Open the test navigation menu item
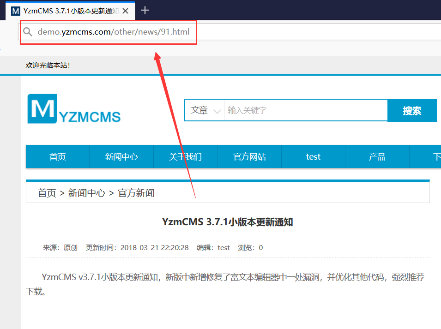The width and height of the screenshot is (441, 329). point(313,156)
